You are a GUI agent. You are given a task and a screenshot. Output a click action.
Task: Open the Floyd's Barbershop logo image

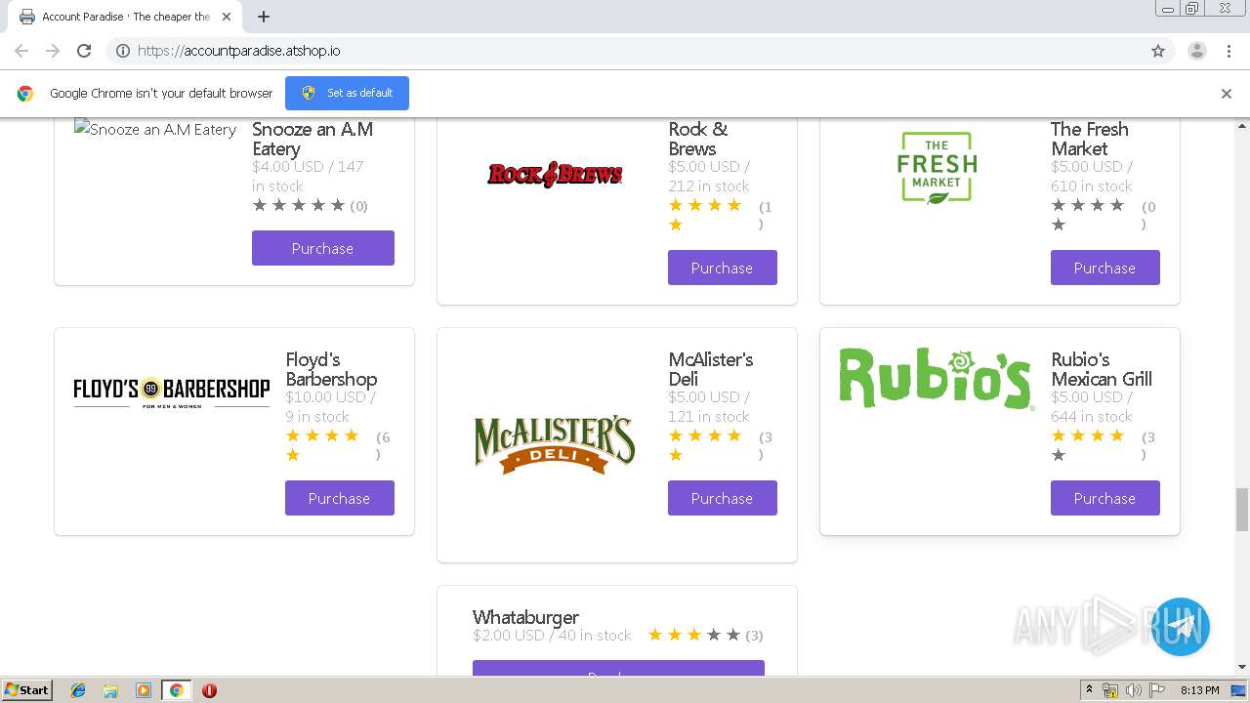point(172,392)
